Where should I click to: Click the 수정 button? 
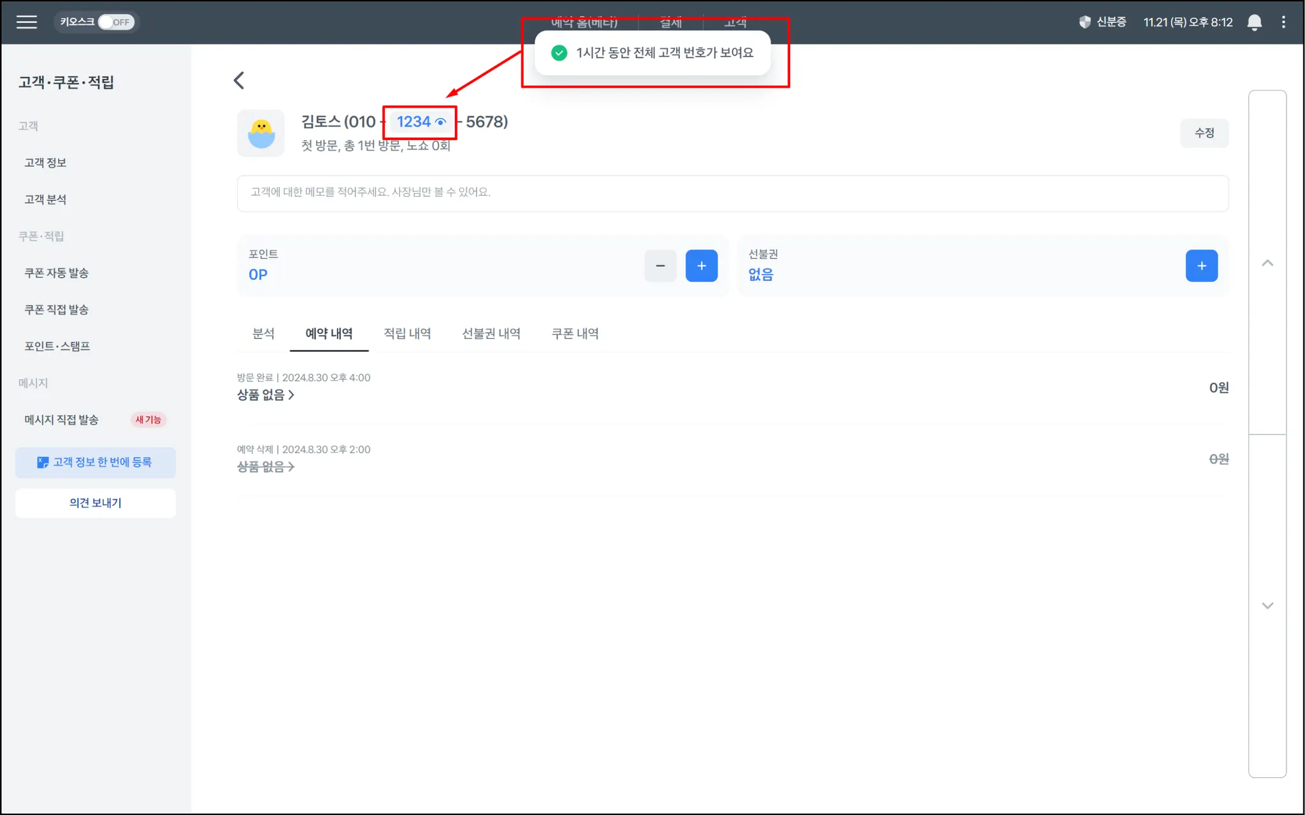[1204, 133]
